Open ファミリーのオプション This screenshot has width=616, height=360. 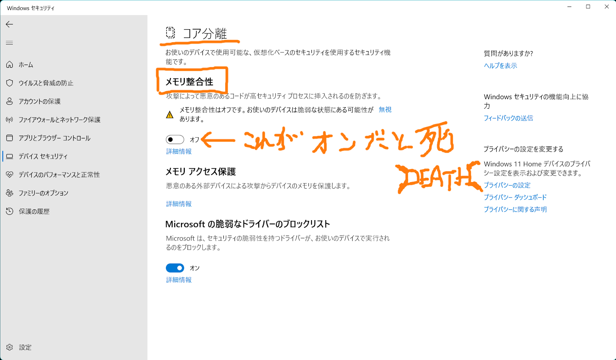[43, 193]
